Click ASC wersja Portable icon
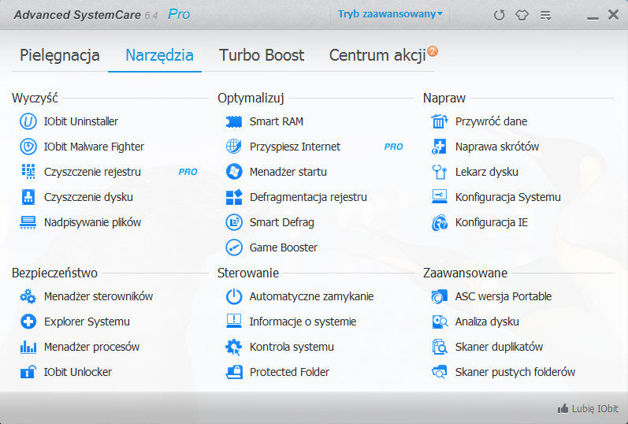Viewport: 628px width, 424px height. coord(440,296)
